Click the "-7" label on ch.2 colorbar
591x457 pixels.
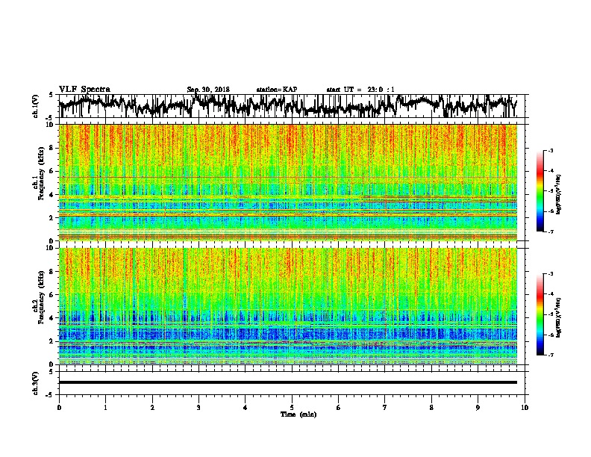tap(551, 355)
